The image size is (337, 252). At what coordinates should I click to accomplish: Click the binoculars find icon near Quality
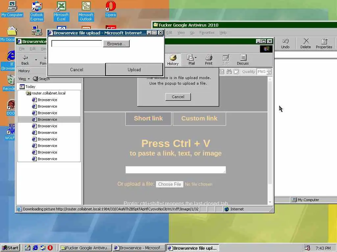click(x=229, y=72)
